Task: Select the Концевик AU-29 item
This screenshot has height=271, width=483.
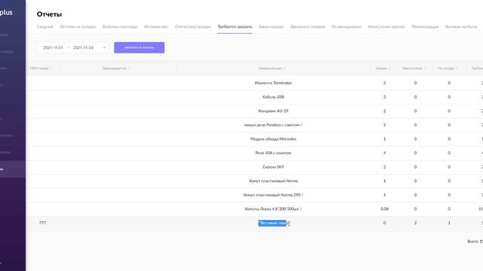Action: point(273,111)
